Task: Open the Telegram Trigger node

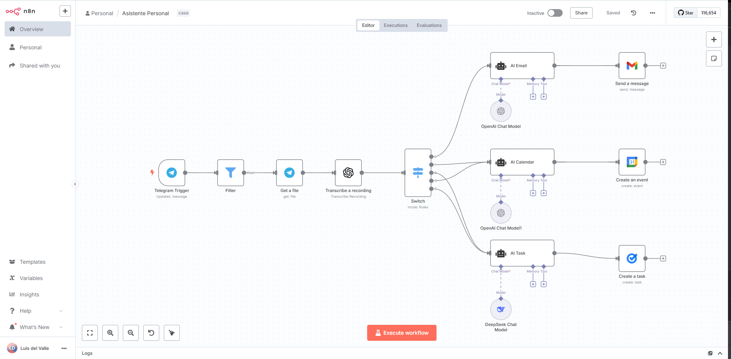Action: (x=172, y=173)
